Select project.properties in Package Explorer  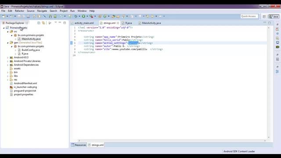pos(23,94)
